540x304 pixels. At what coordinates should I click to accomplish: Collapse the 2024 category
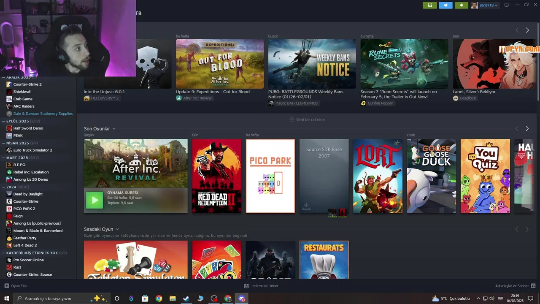pyautogui.click(x=4, y=187)
